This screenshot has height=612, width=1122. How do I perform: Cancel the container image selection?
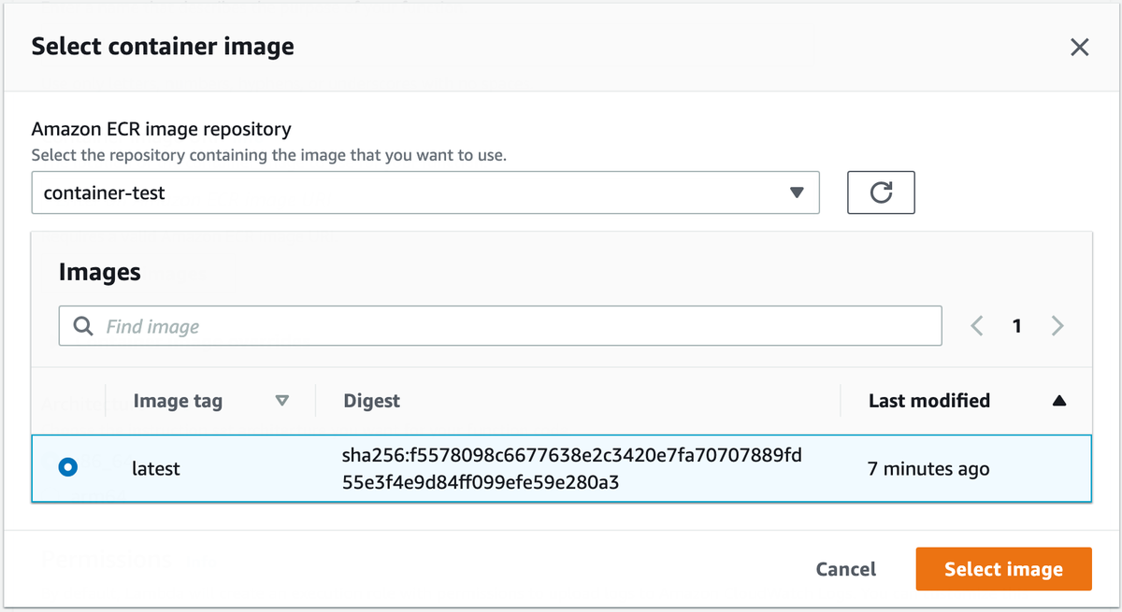[x=845, y=568]
